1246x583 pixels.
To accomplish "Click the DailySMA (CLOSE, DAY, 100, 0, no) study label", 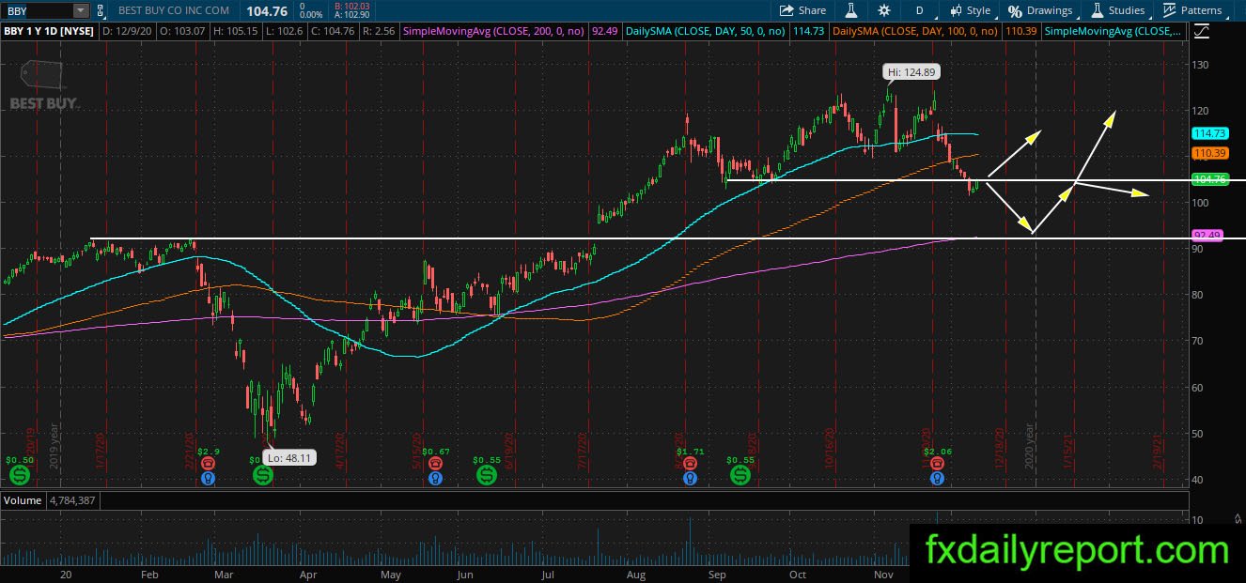I will coord(914,31).
